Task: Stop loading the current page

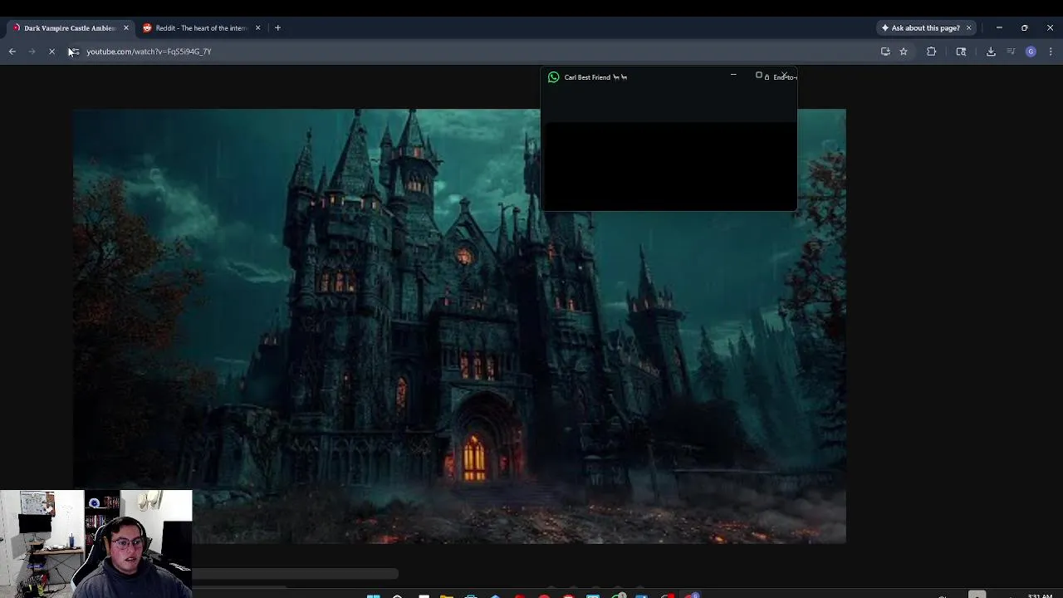Action: click(x=51, y=51)
